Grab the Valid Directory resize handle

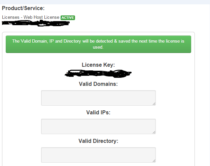[x=154, y=161]
